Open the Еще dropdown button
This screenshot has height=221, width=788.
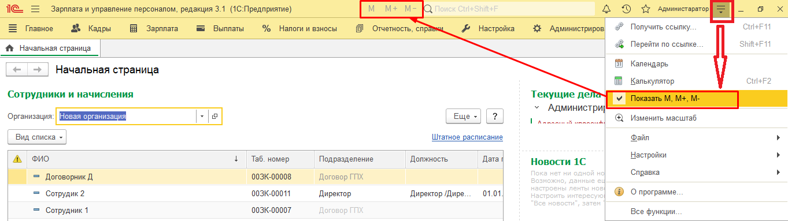(464, 116)
